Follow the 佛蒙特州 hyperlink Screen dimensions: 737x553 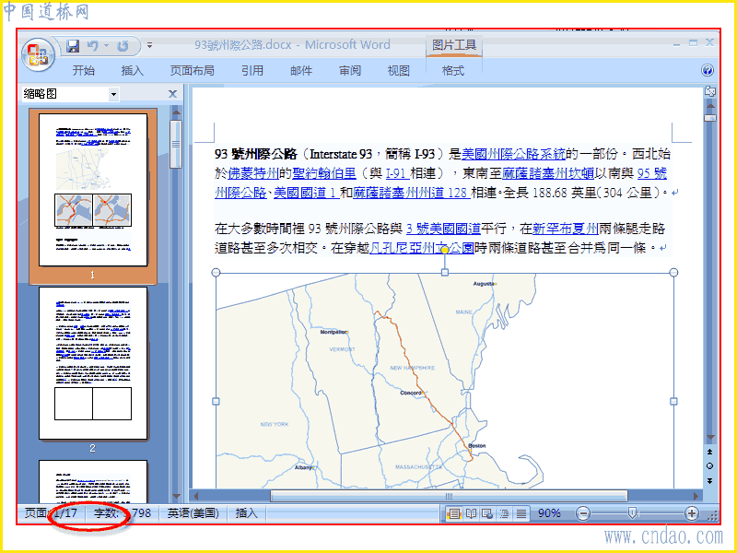coord(253,173)
